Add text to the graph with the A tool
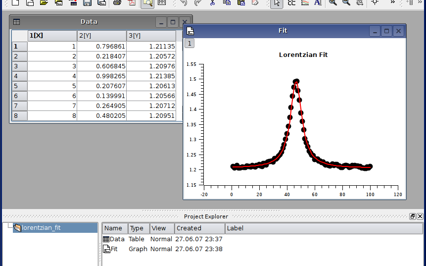The width and height of the screenshot is (426, 266). point(318,2)
